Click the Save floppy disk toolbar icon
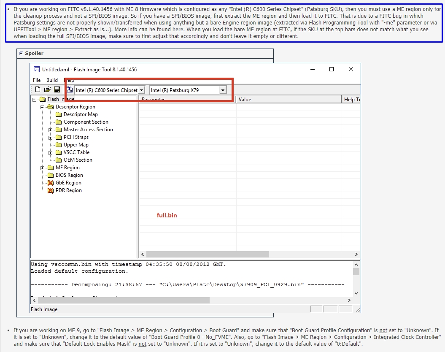This screenshot has height=352, width=445. [57, 90]
